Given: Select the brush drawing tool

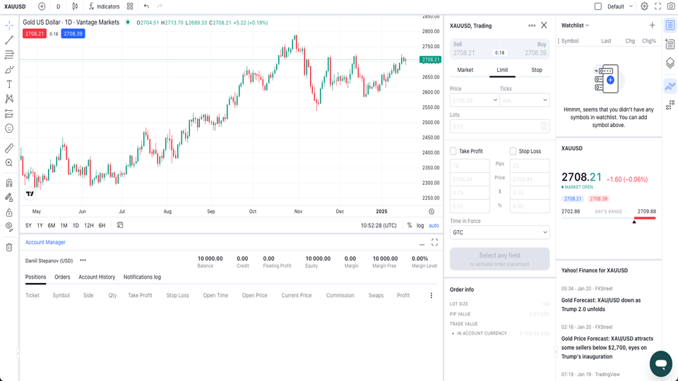Looking at the screenshot, I should pyautogui.click(x=9, y=70).
